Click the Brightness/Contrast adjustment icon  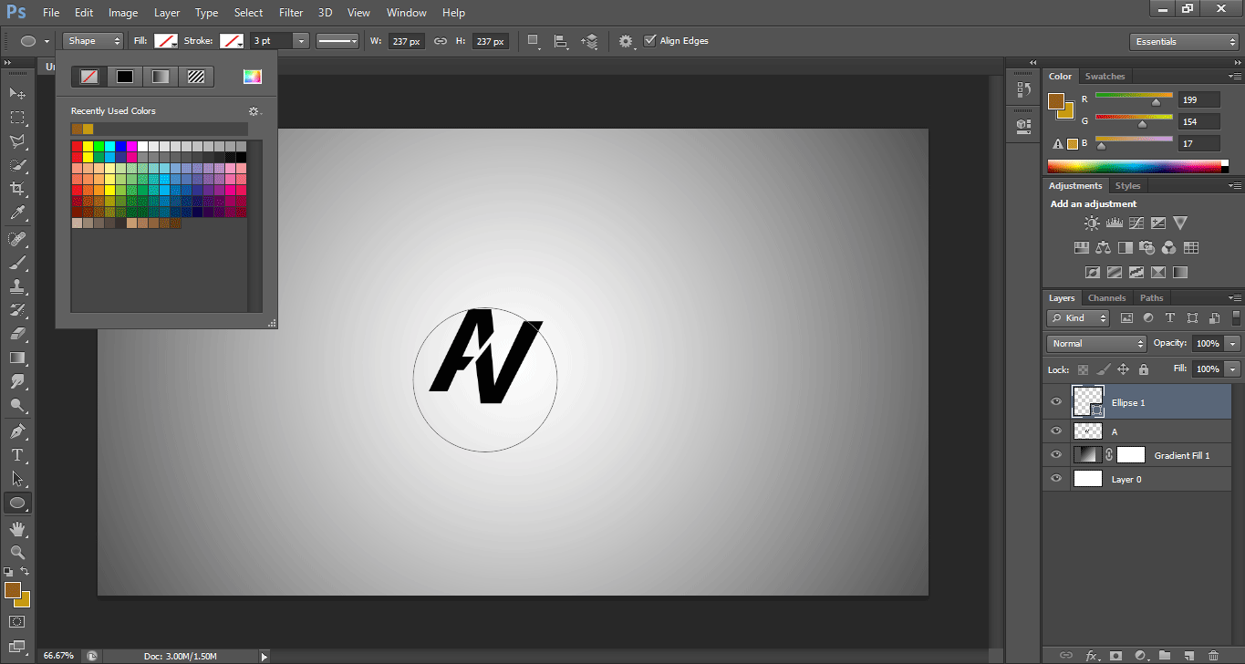pos(1092,223)
